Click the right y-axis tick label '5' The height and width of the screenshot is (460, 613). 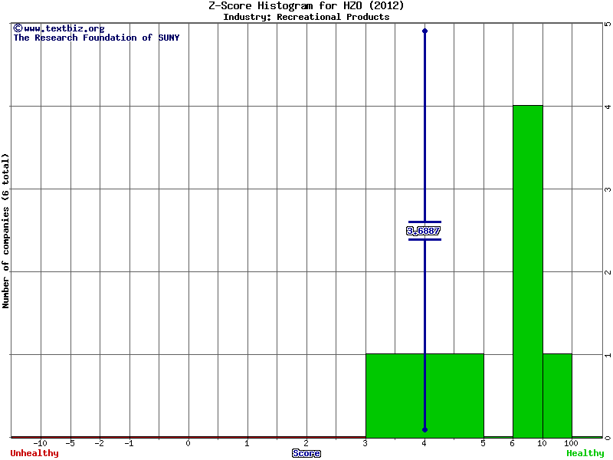(608, 24)
